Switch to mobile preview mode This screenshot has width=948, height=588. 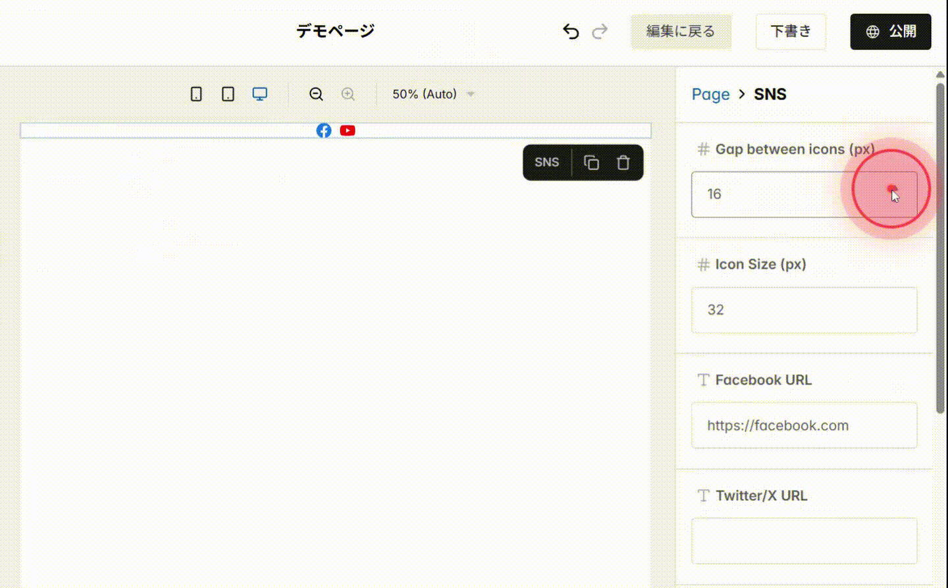point(196,94)
